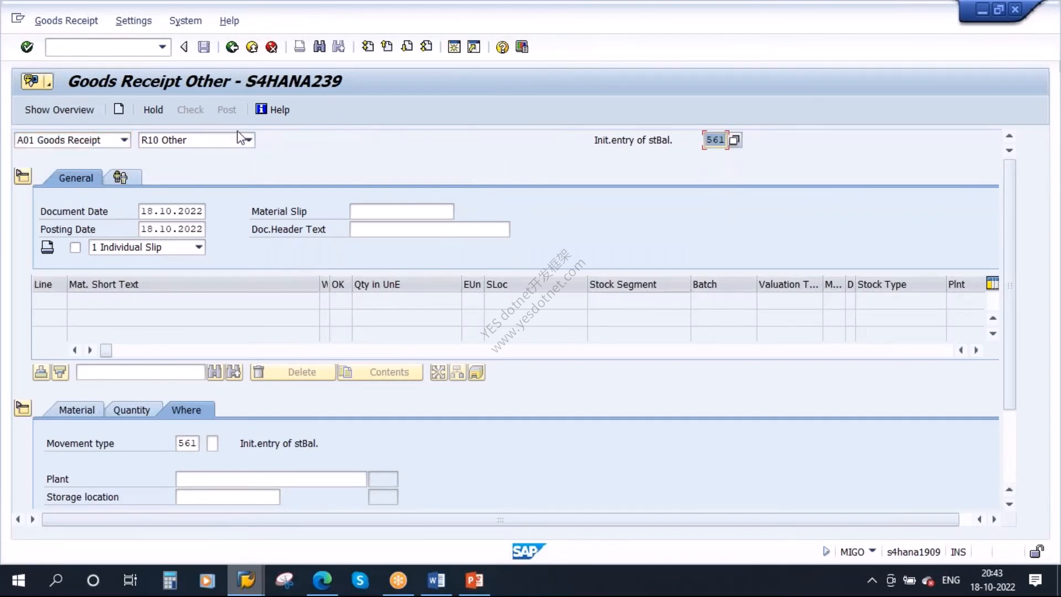1061x597 pixels.
Task: Open Microsoft Edge from taskbar
Action: (x=322, y=580)
